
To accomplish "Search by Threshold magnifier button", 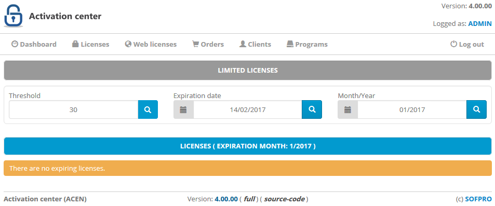I will pyautogui.click(x=148, y=109).
